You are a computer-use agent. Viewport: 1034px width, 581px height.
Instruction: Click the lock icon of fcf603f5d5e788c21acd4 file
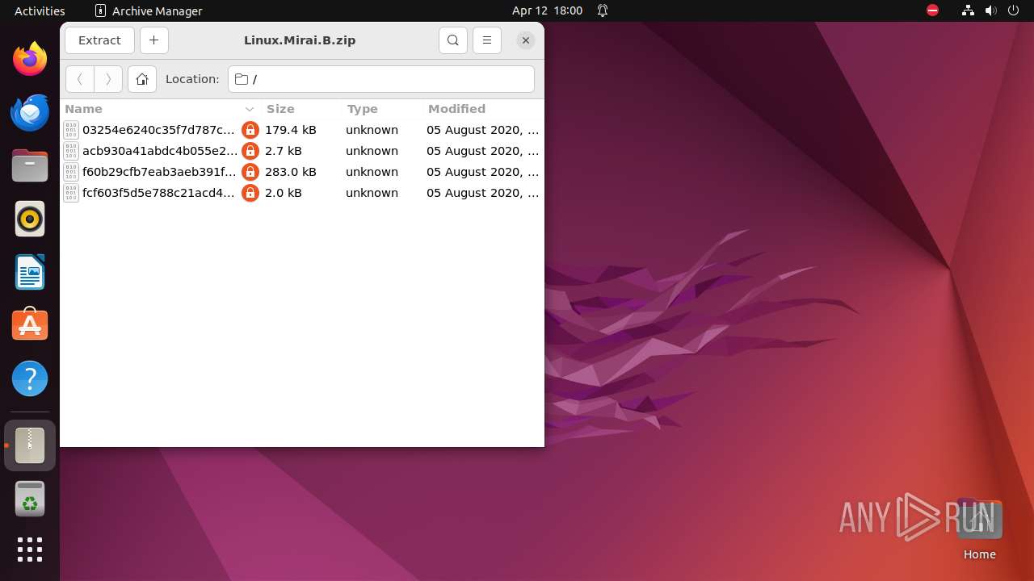[x=250, y=193]
